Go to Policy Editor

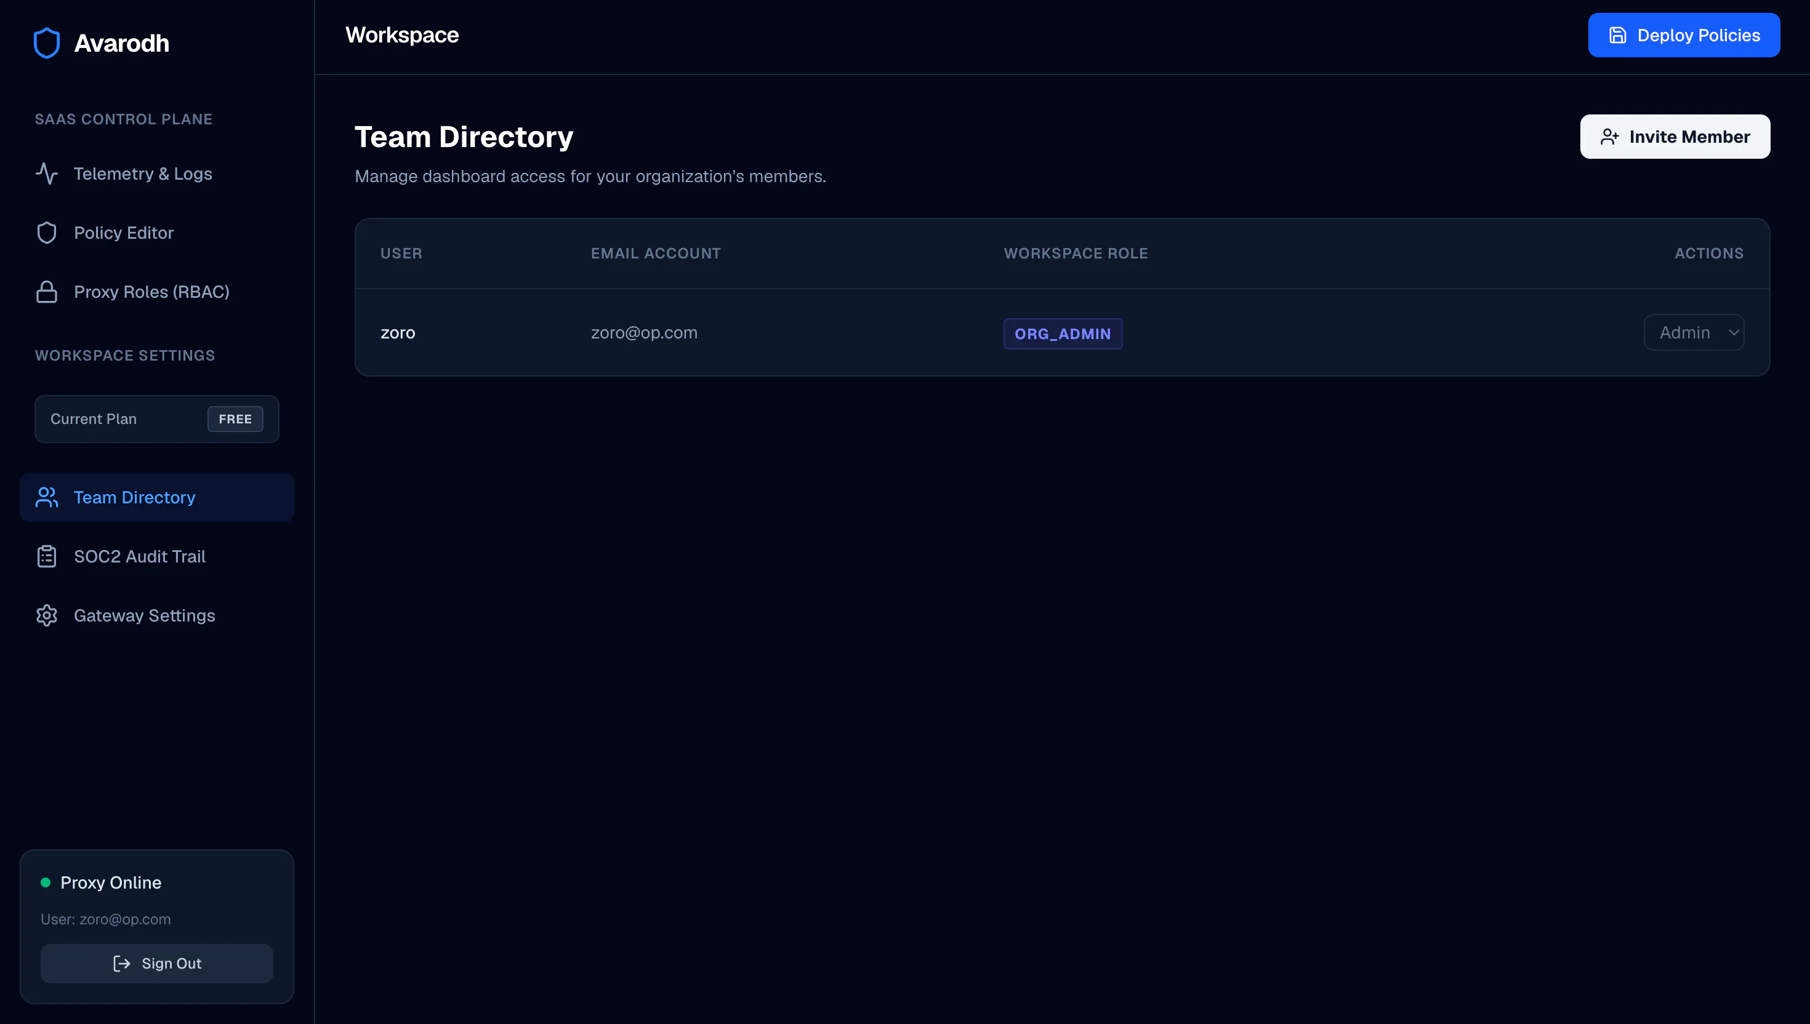pyautogui.click(x=157, y=233)
